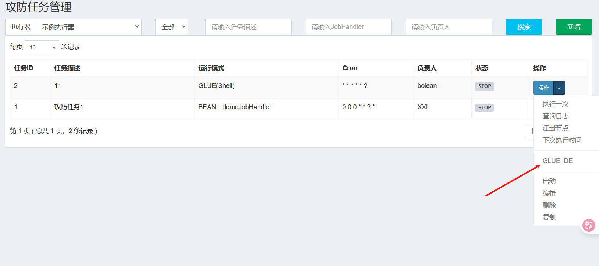The height and width of the screenshot is (266, 599).
Task: Focus the 请输入任务描述 input field
Action: click(248, 27)
